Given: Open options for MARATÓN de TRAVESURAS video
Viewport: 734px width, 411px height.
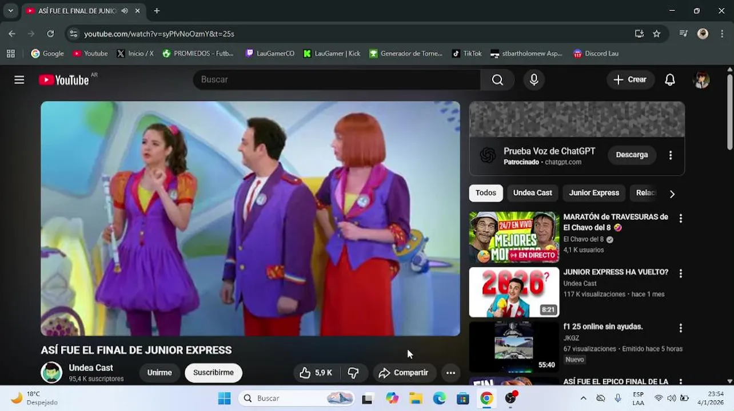Looking at the screenshot, I should click(680, 219).
